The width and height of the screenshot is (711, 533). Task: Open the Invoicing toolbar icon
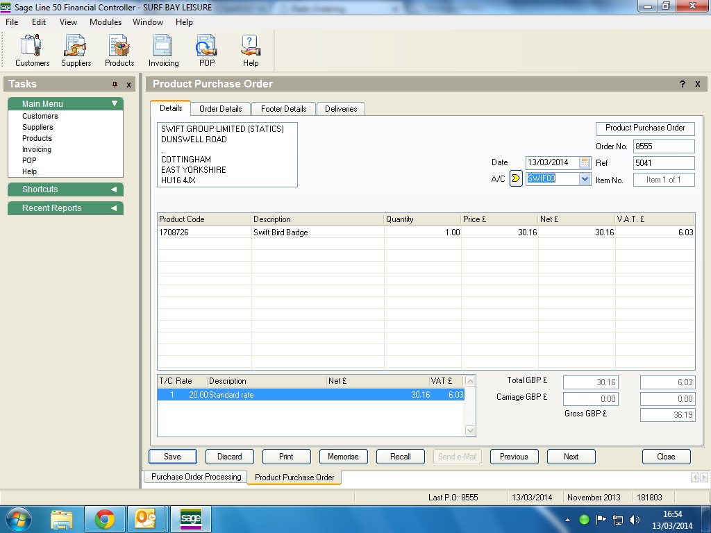click(163, 51)
